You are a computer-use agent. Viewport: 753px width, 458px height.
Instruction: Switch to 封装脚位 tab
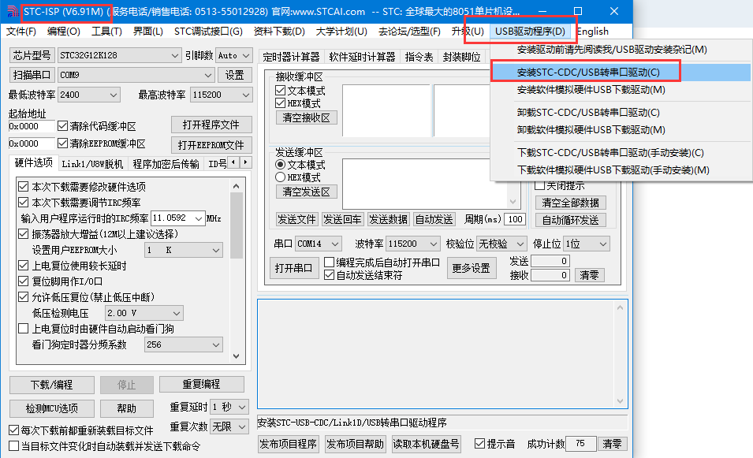(461, 57)
